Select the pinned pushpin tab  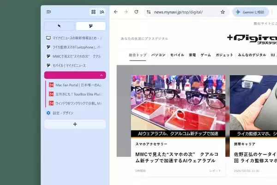(59, 26)
